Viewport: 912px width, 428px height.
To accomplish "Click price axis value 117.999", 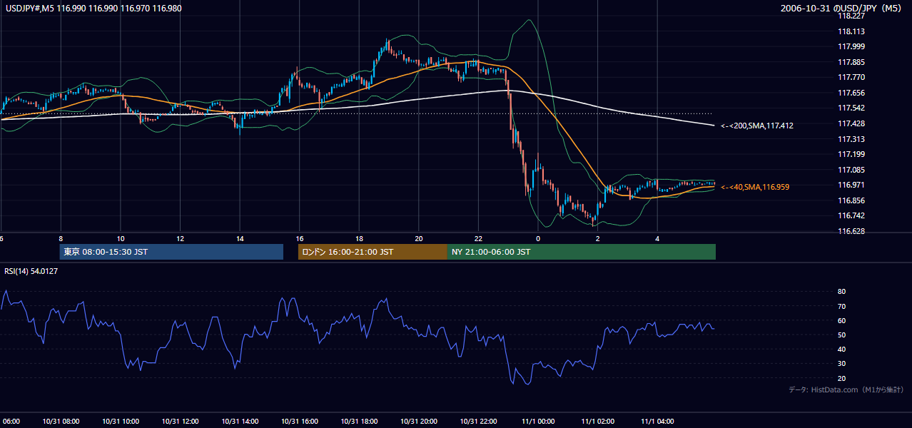I will coord(851,47).
